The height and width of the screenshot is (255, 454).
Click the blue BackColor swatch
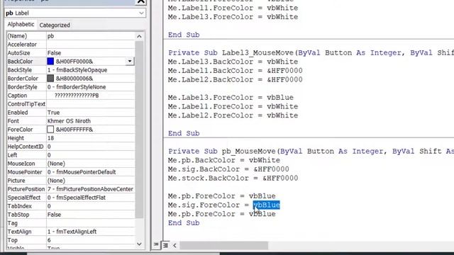click(50, 62)
